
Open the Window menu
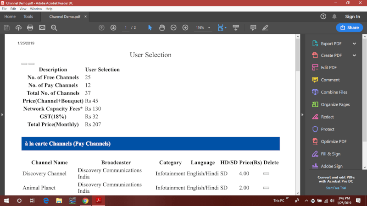(x=36, y=9)
